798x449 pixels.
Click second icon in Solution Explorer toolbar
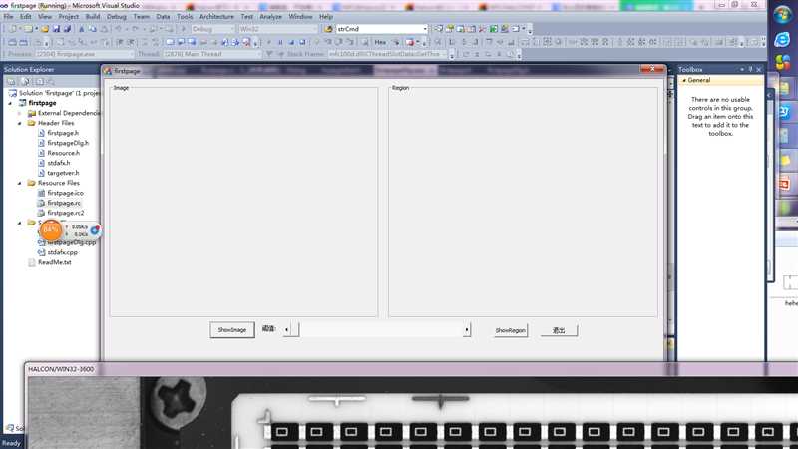pyautogui.click(x=25, y=82)
